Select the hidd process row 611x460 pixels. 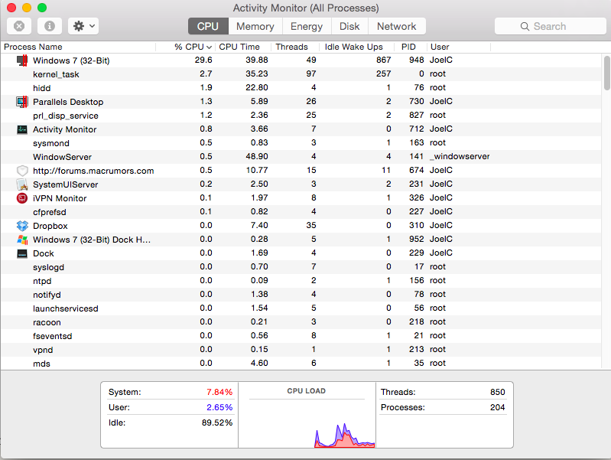301,88
